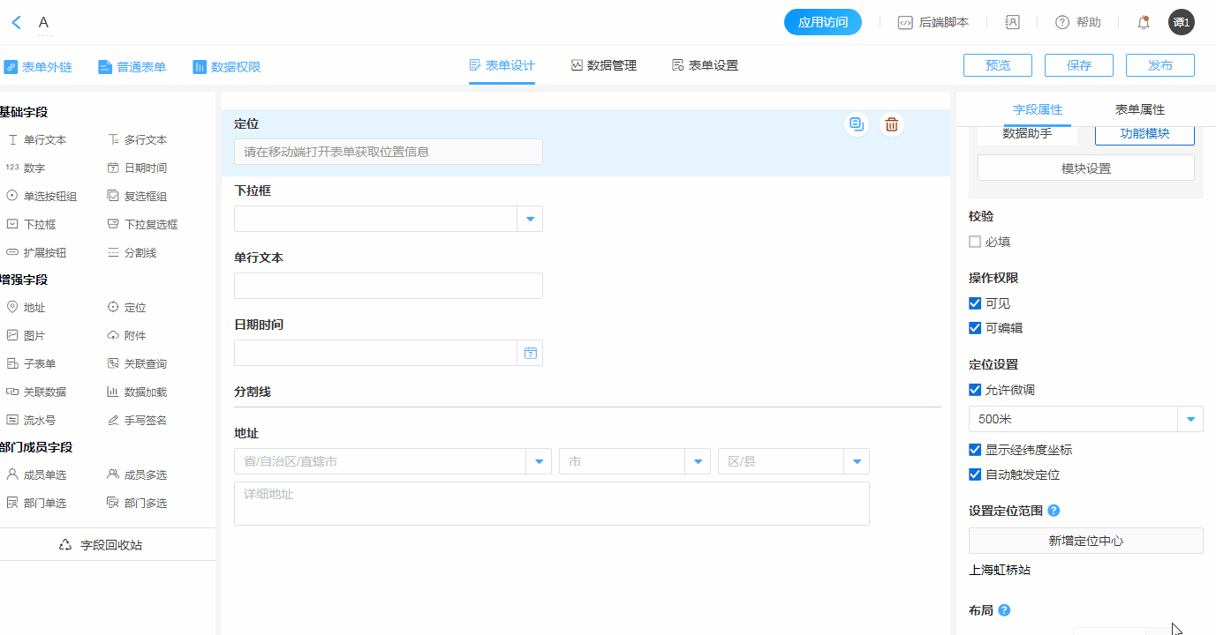Switch to the 表单属性 tab
This screenshot has height=635, width=1216.
1139,109
